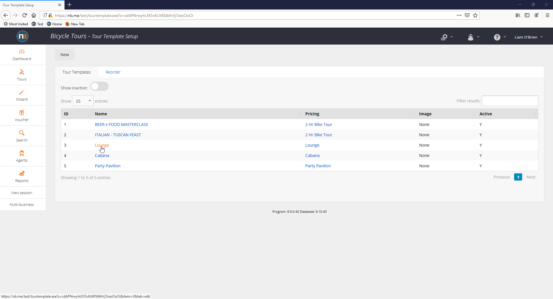Click the New button

tap(65, 55)
